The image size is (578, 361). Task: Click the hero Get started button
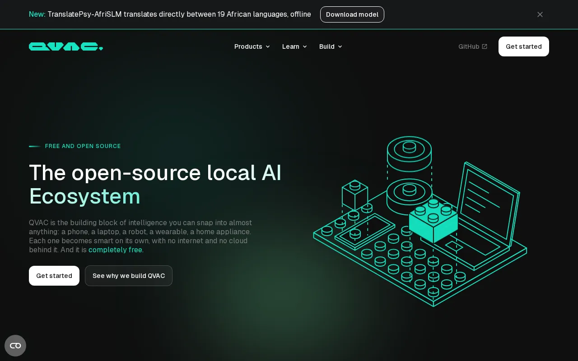[x=54, y=276]
